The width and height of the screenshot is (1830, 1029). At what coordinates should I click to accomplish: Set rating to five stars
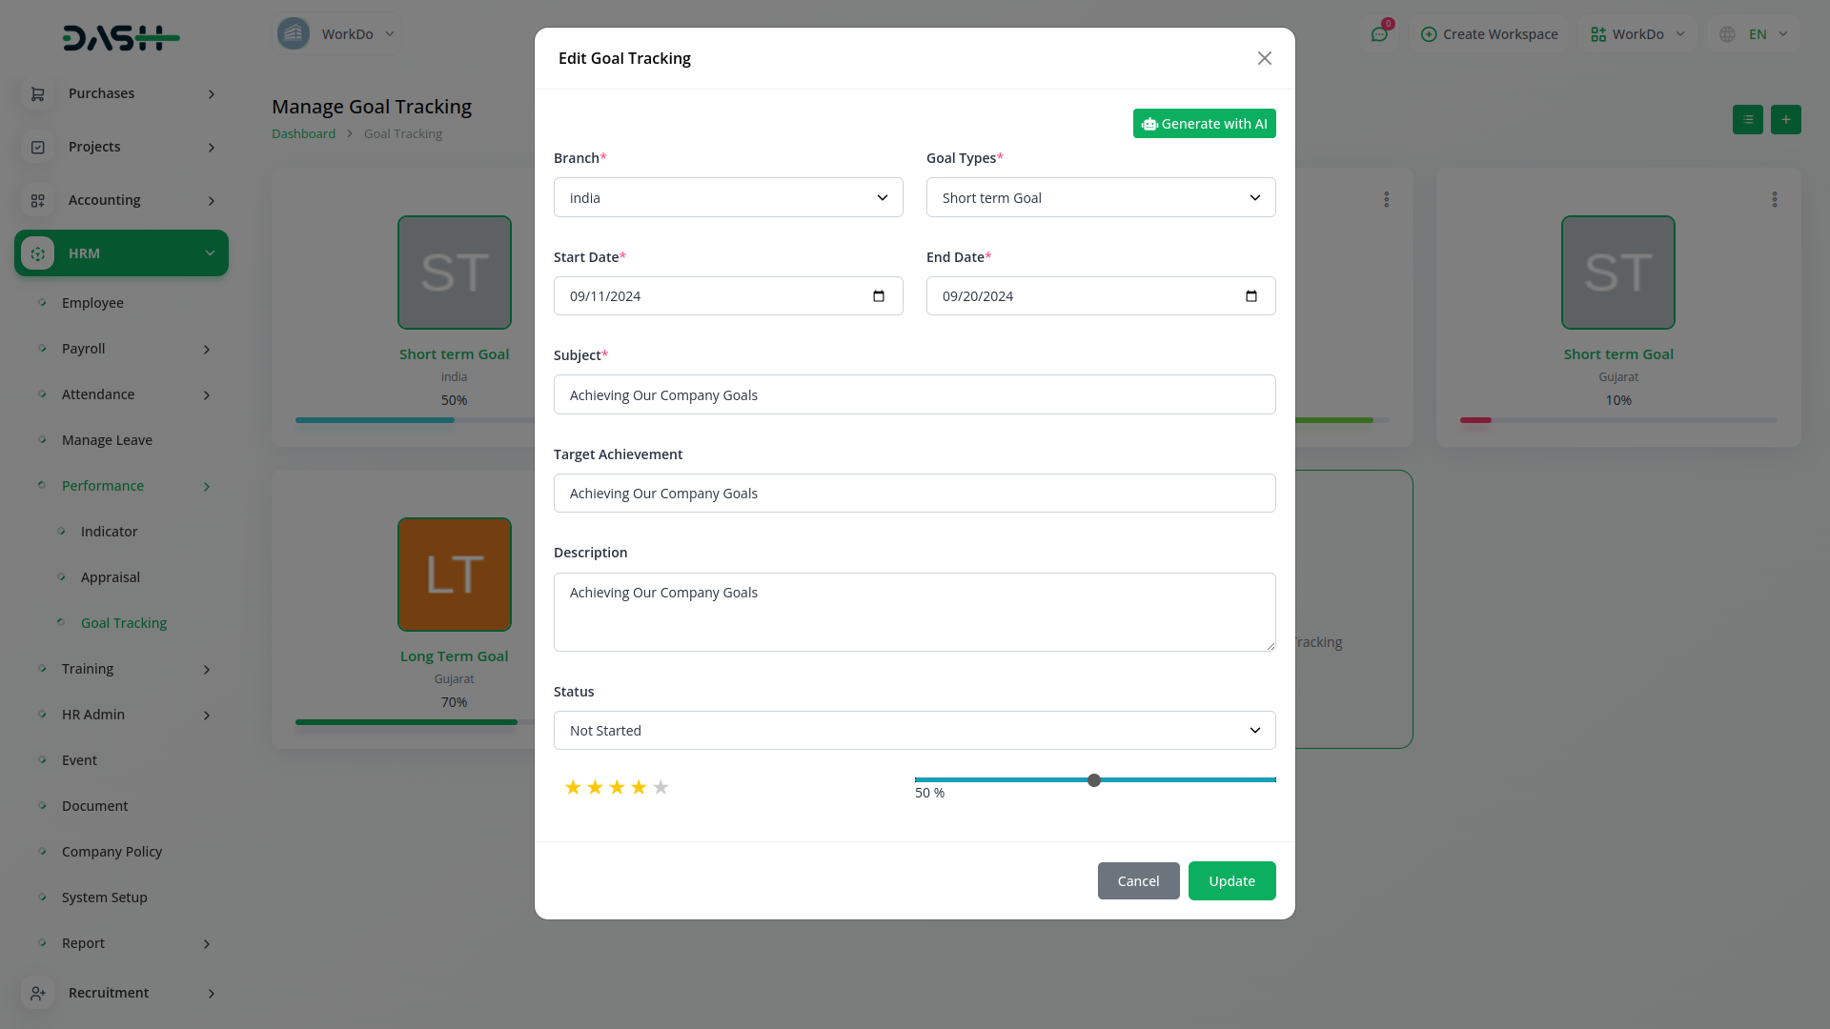click(x=661, y=787)
